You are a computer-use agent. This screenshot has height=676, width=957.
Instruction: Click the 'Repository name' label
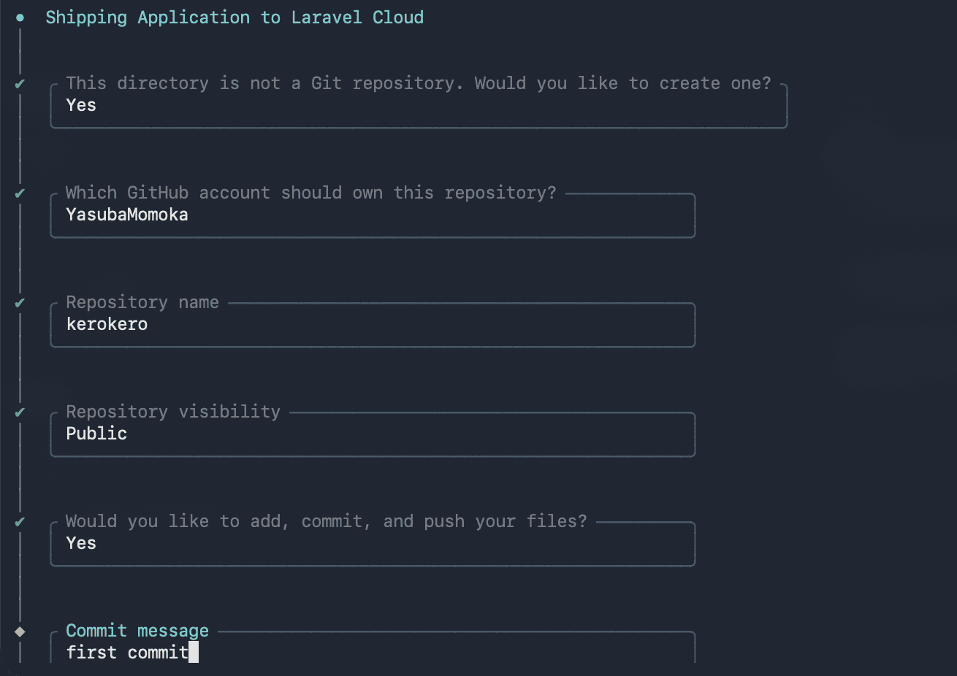pyautogui.click(x=142, y=302)
